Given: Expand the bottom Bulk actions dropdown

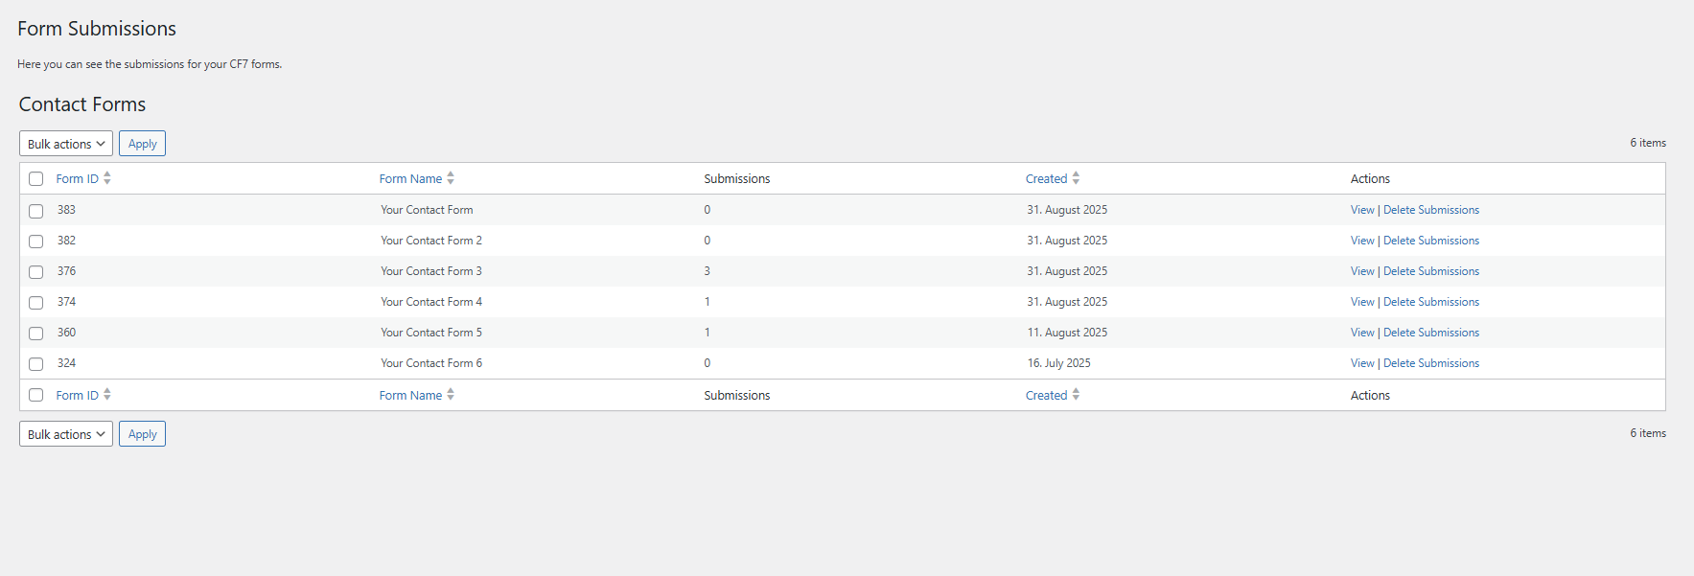Looking at the screenshot, I should pos(66,434).
